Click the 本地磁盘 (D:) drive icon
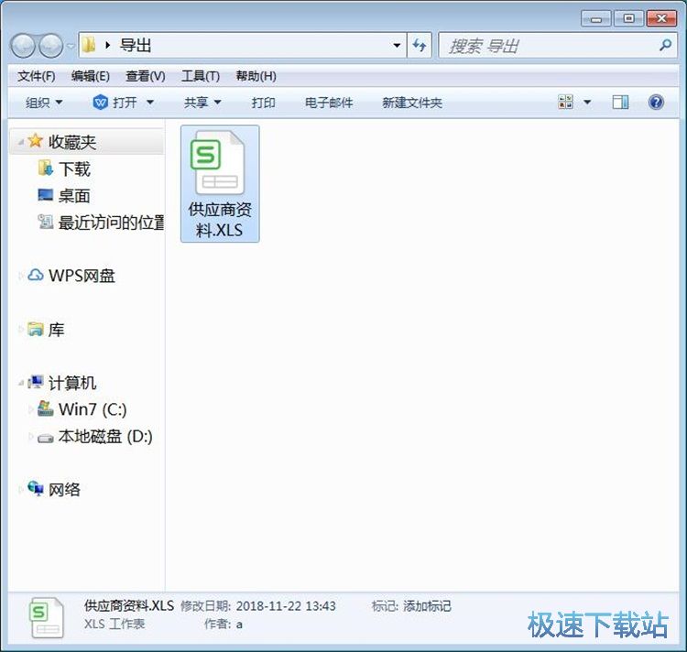 coord(46,438)
